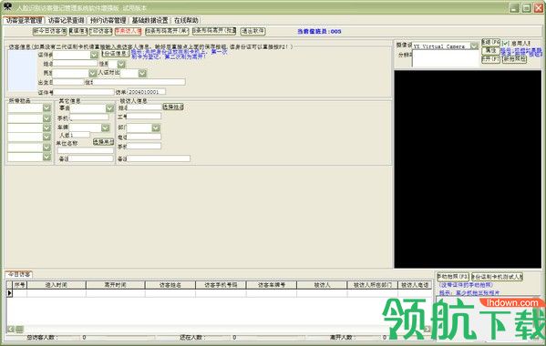Expand the 民族 dropdown
This screenshot has width=546, height=346.
point(92,73)
